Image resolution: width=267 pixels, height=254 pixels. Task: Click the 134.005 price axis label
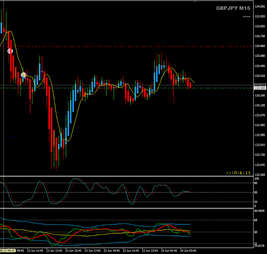pos(260,6)
